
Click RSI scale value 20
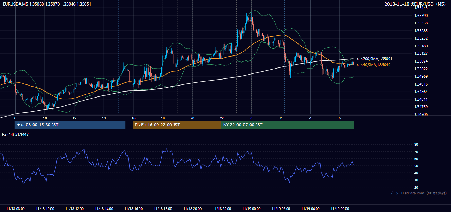(x=416, y=187)
